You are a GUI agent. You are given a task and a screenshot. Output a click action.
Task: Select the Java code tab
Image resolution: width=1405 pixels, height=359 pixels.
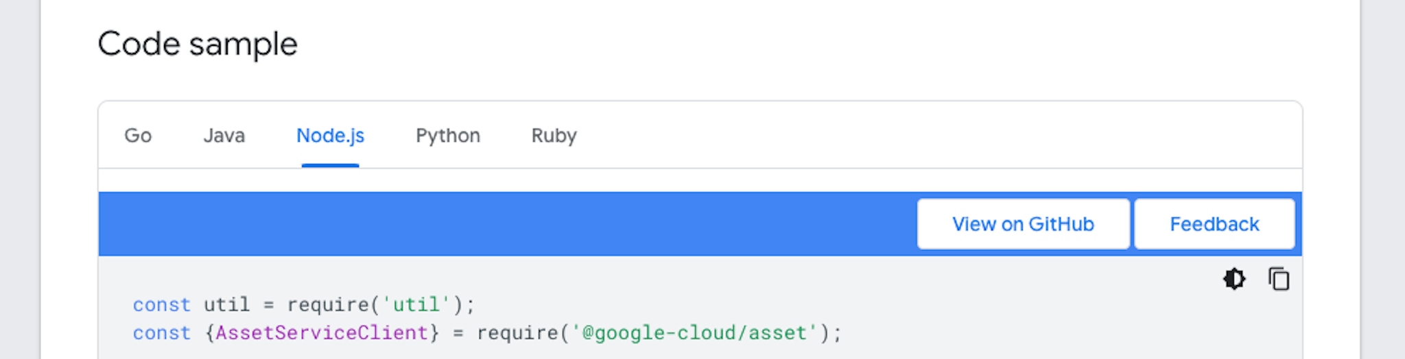[x=224, y=136]
